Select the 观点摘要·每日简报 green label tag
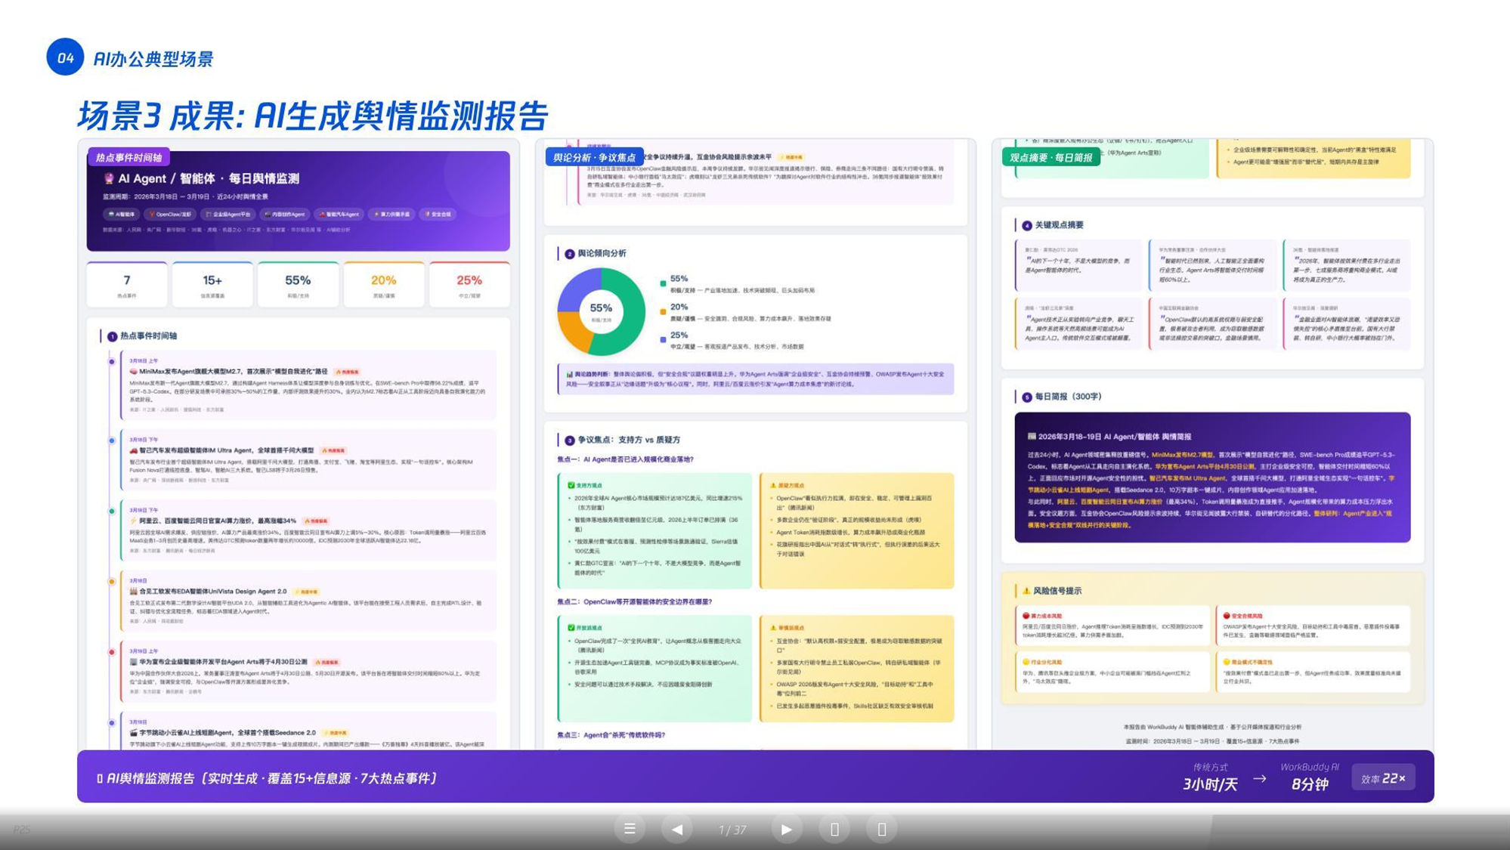This screenshot has width=1510, height=850. click(x=1051, y=157)
